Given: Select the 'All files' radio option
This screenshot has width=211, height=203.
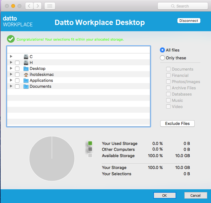Looking at the screenshot, I should coord(162,50).
